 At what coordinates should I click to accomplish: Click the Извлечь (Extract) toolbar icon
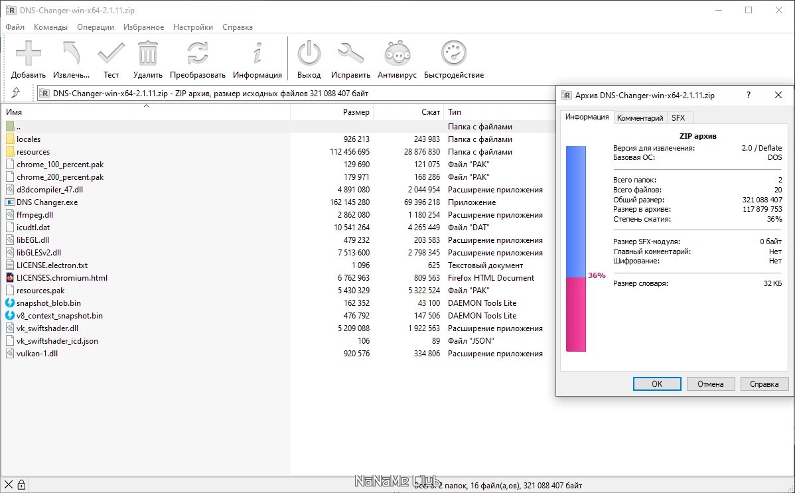pos(70,53)
